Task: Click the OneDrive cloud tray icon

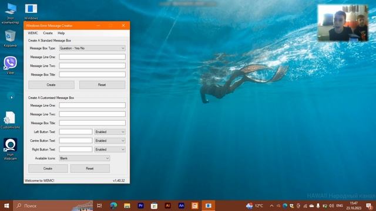Action: pos(311,206)
